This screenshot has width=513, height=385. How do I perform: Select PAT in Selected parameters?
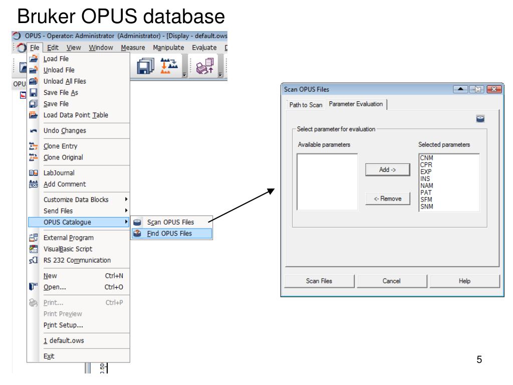point(426,192)
